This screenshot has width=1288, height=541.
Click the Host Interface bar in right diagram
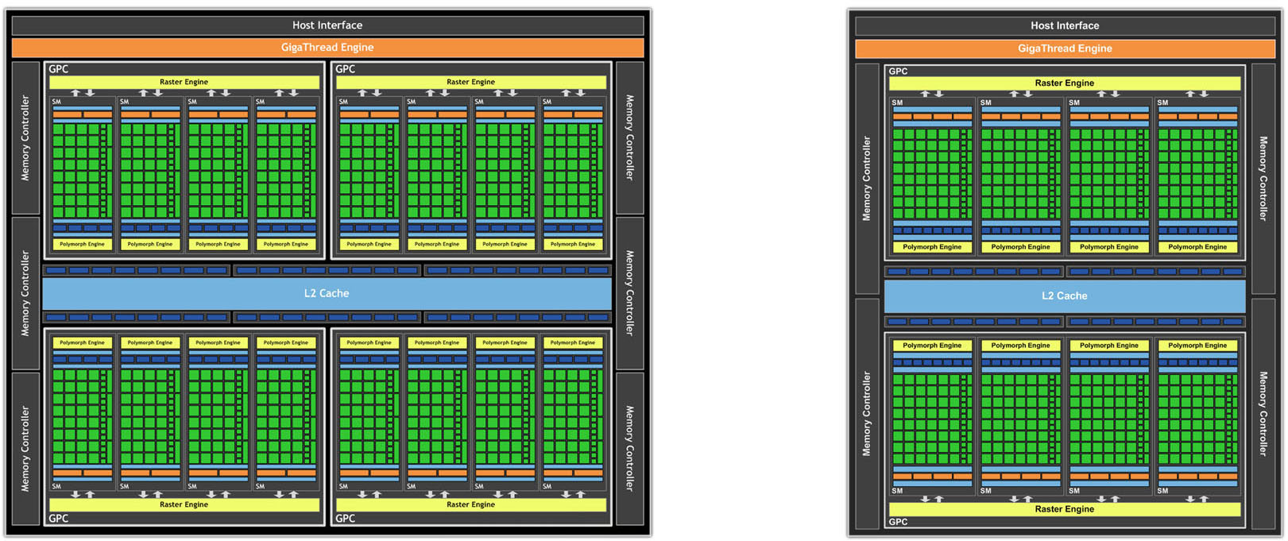pyautogui.click(x=1064, y=25)
